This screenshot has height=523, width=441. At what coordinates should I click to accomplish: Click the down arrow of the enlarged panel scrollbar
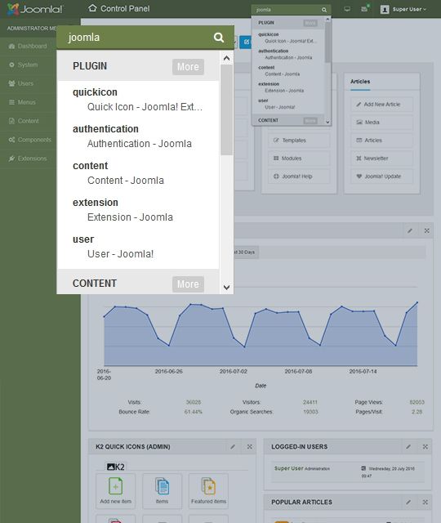tap(226, 288)
